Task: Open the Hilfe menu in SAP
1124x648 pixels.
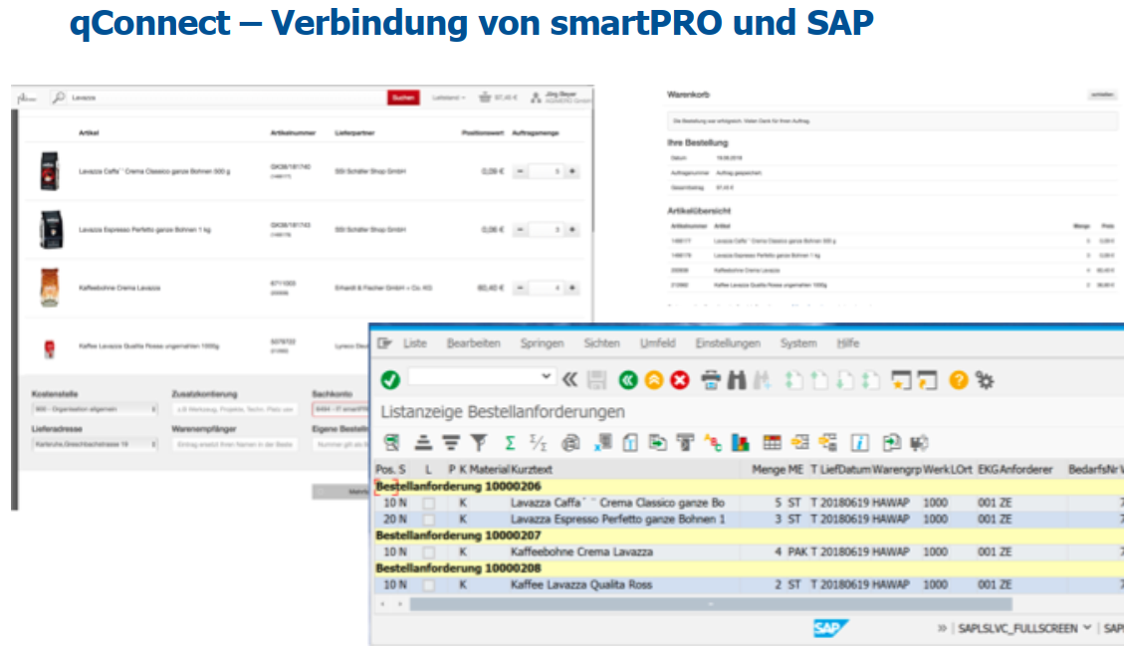Action: click(x=847, y=343)
